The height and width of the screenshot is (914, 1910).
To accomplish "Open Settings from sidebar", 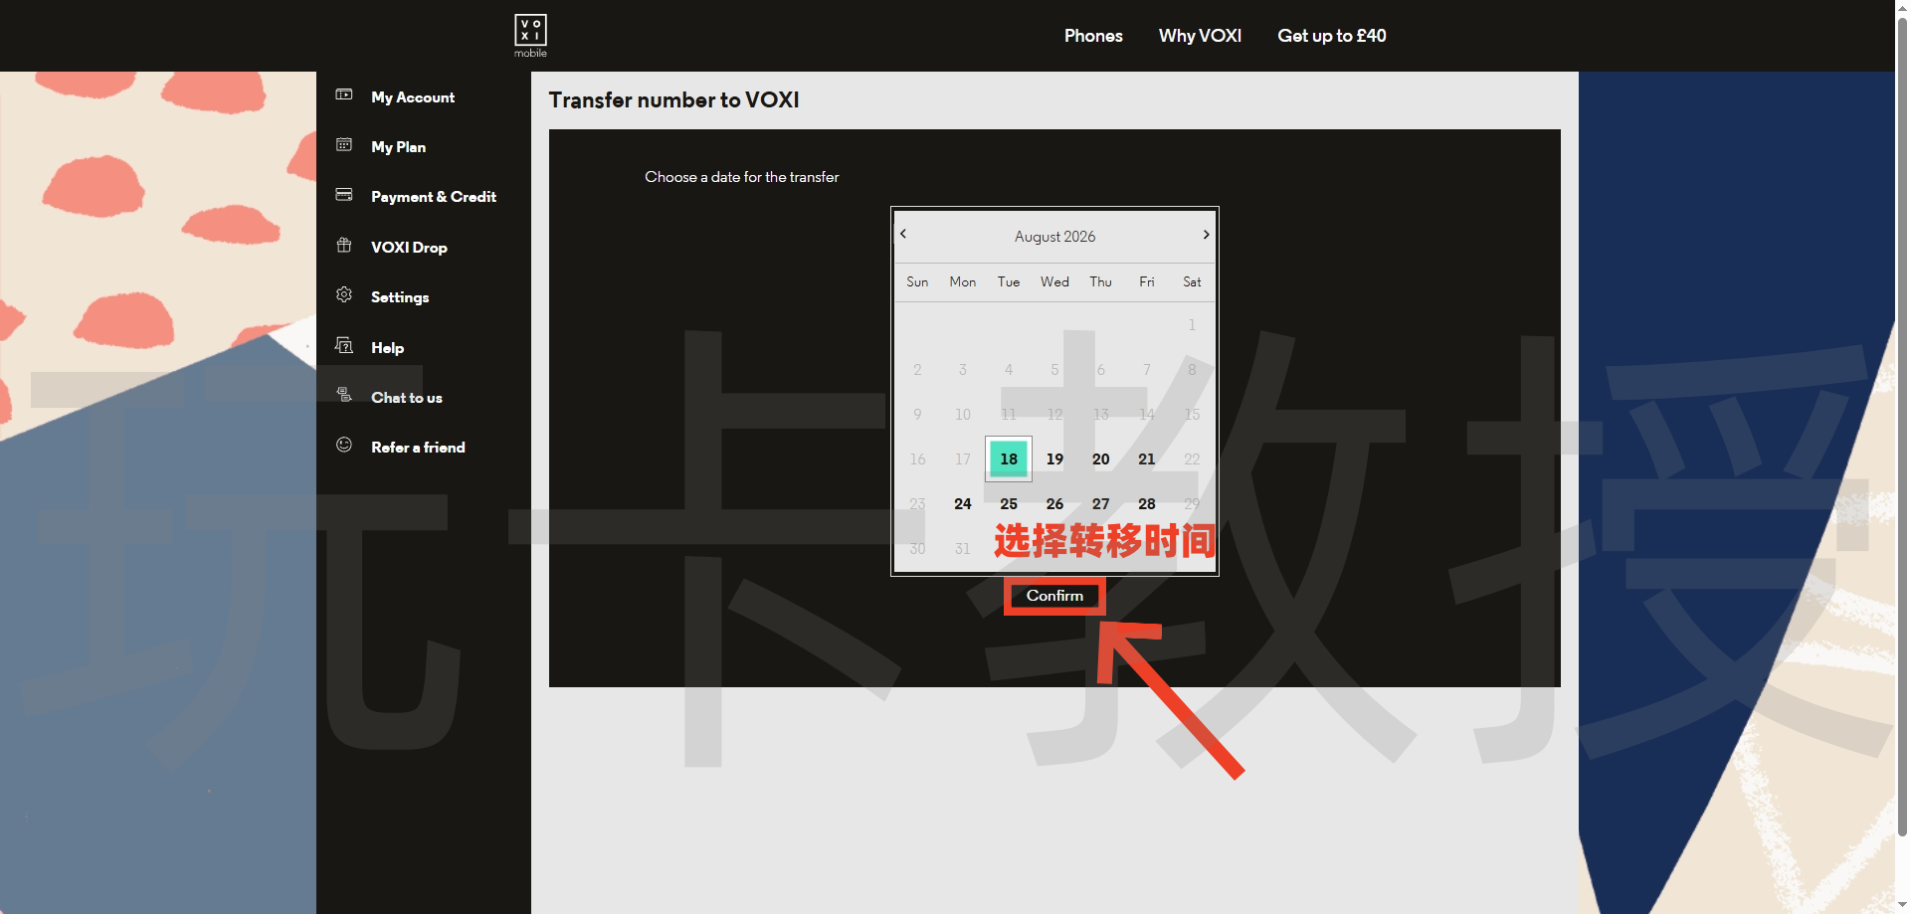I will [400, 297].
